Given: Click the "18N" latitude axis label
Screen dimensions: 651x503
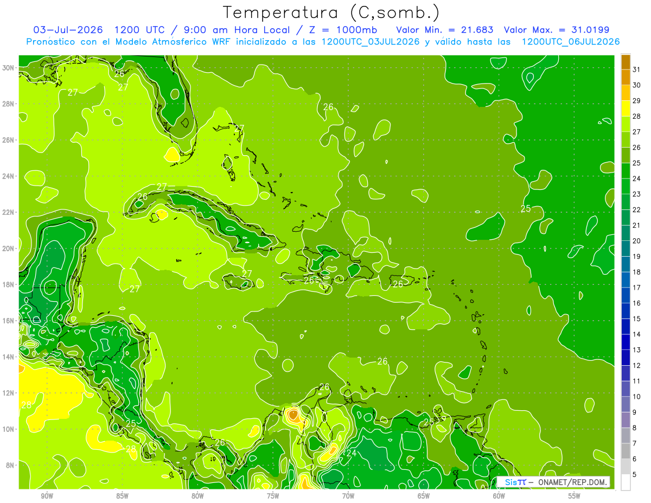Looking at the screenshot, I should pos(9,284).
